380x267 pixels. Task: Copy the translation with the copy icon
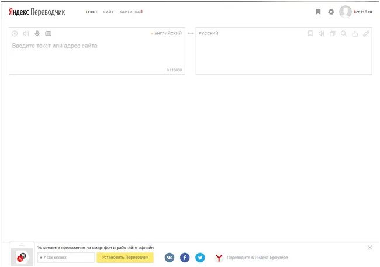[332, 33]
